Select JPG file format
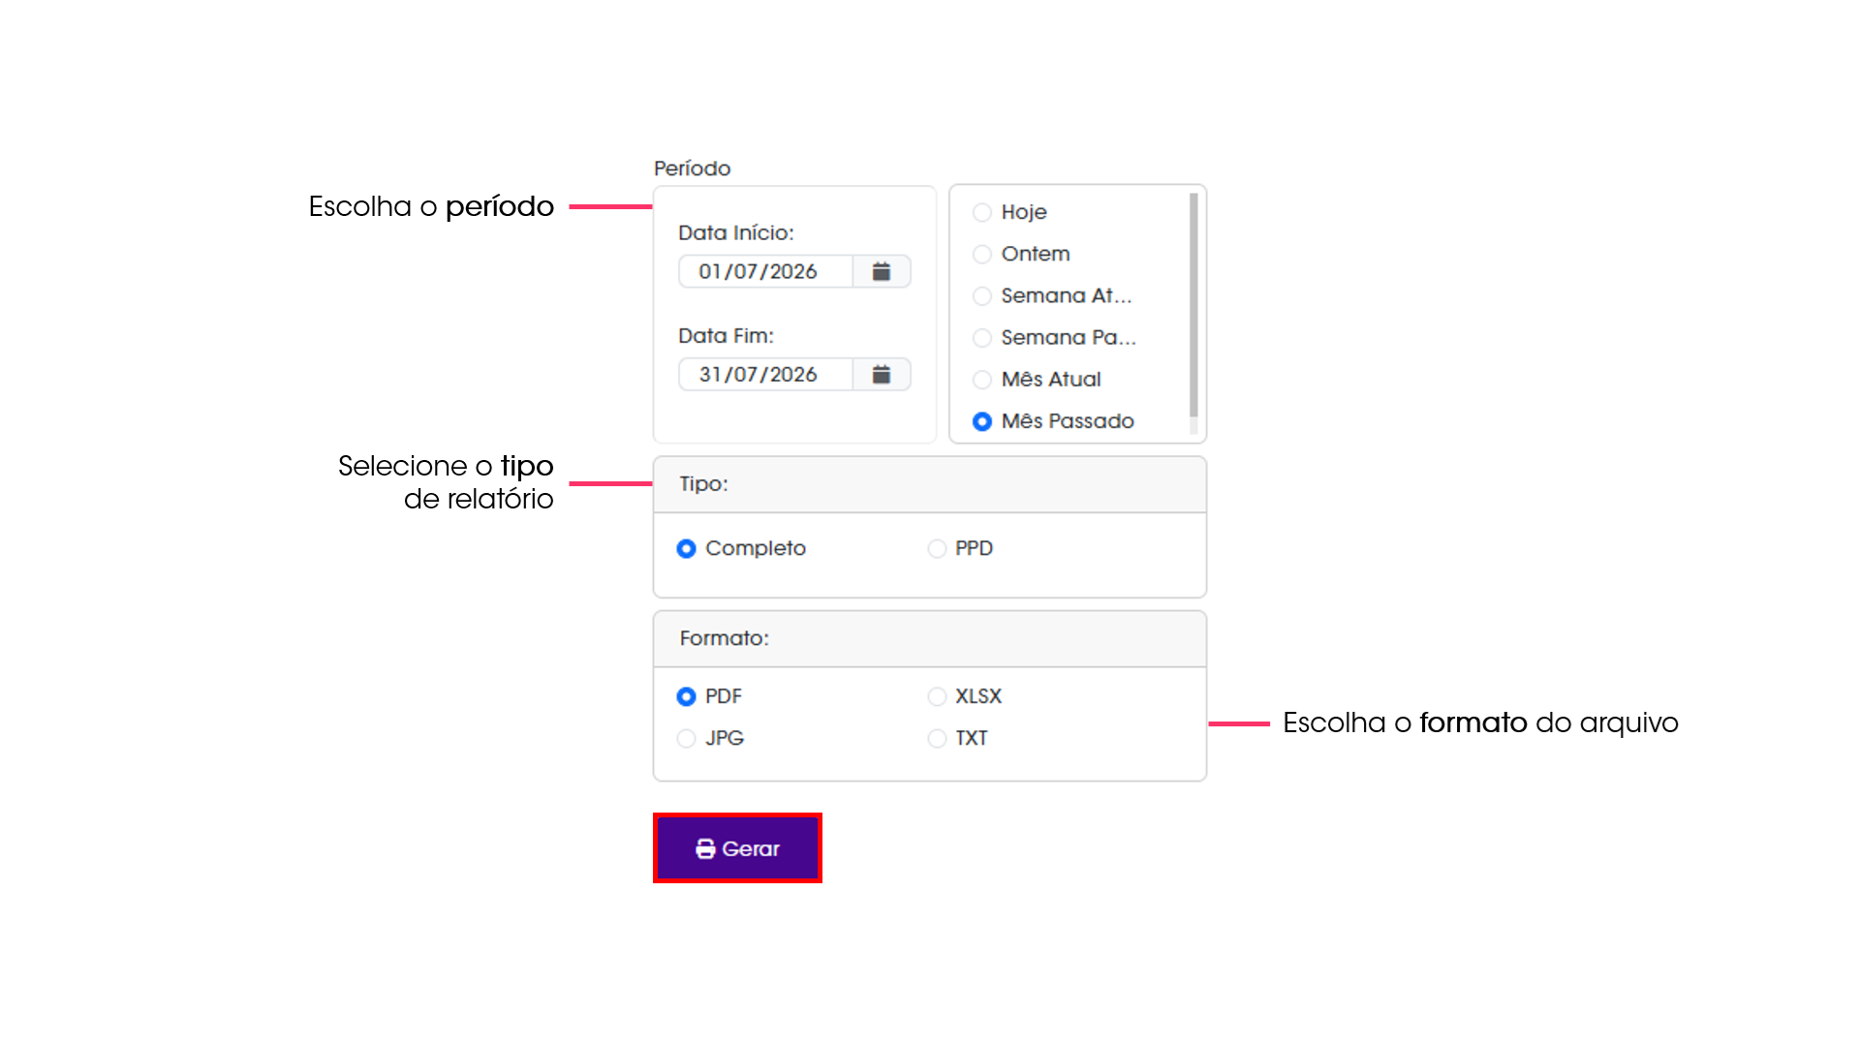Viewport: 1859px width, 1045px height. pos(686,738)
